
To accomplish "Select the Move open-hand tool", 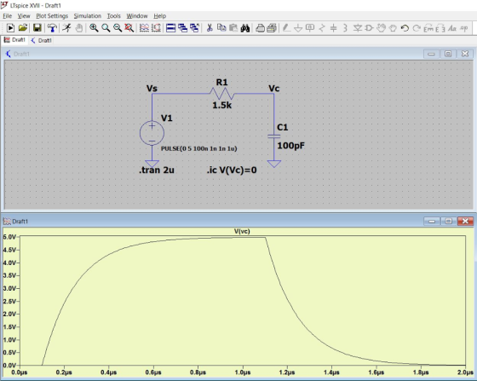I will (x=381, y=28).
